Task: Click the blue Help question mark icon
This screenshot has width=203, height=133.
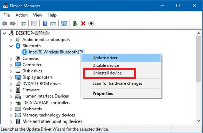Action: 45,24
